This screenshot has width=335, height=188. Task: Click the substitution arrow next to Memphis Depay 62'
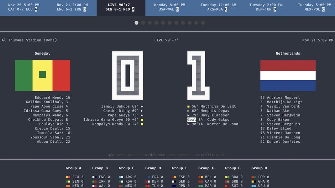click(188, 111)
